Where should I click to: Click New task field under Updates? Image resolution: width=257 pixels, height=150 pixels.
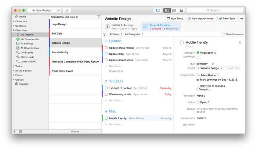(116, 66)
